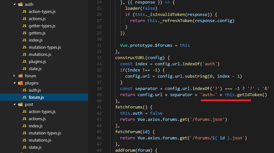Click $forums on line 31

click(164, 45)
